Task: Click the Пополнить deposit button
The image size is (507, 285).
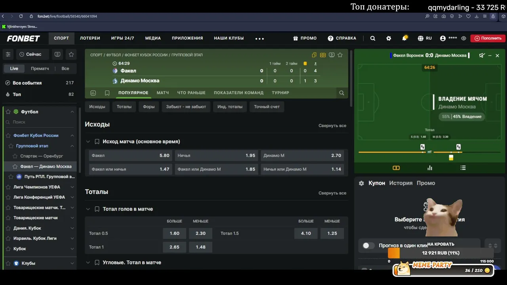Action: [488, 38]
